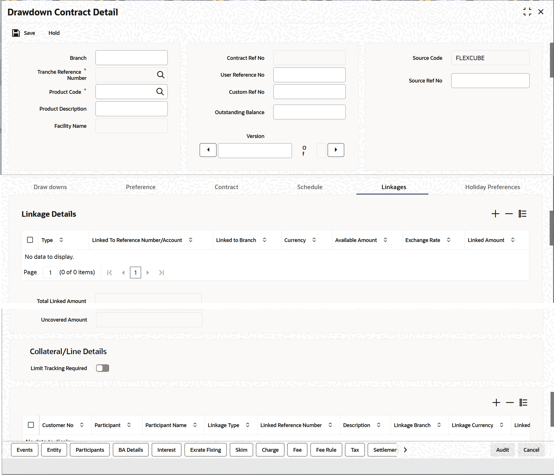Click the Linkage Details page number field

pos(50,273)
